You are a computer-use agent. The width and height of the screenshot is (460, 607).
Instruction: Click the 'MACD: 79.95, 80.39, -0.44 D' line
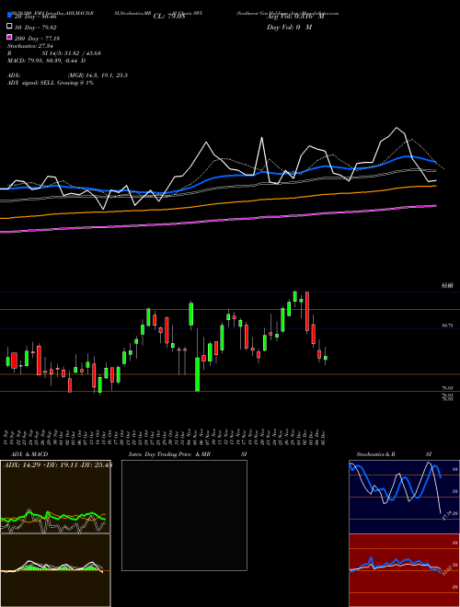pos(47,61)
